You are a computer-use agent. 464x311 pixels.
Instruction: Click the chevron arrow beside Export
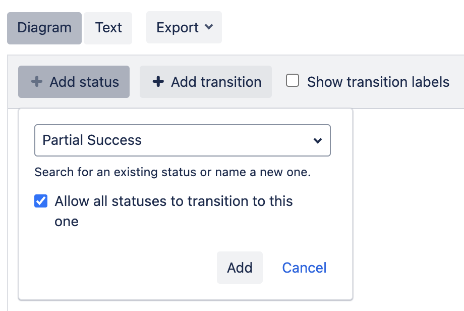click(x=209, y=27)
